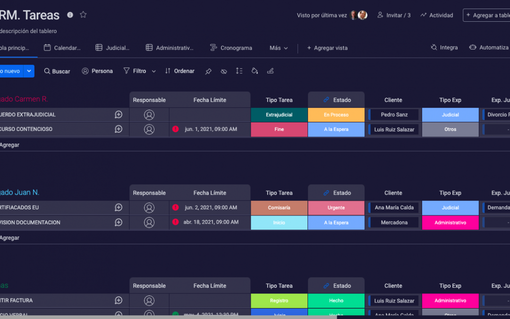Click Agregar vista button

point(327,48)
